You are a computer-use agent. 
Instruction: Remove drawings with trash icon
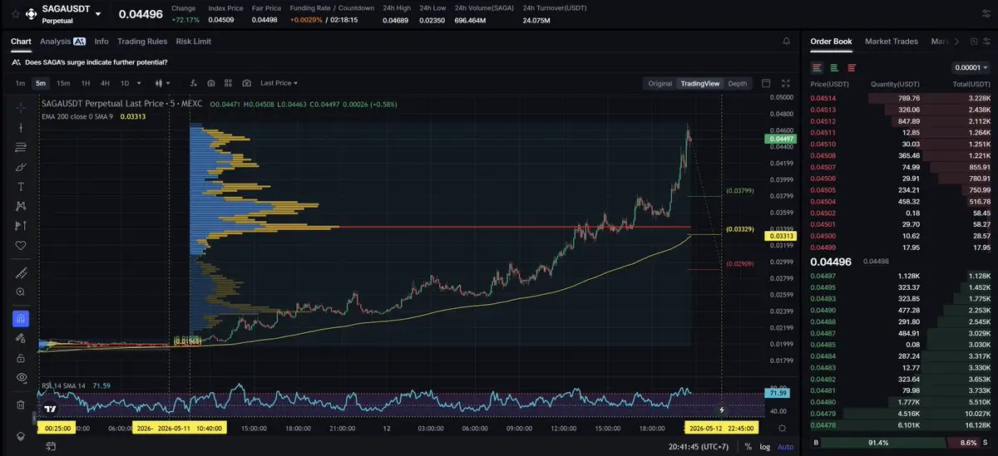pos(21,405)
